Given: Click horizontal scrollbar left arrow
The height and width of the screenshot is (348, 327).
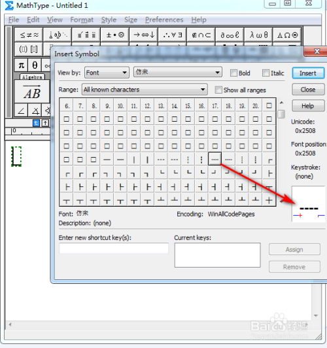Looking at the screenshot, I should [x=10, y=324].
